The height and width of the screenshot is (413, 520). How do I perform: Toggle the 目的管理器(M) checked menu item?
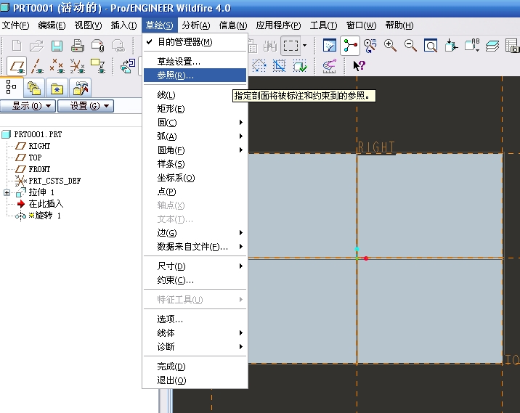[x=195, y=42]
